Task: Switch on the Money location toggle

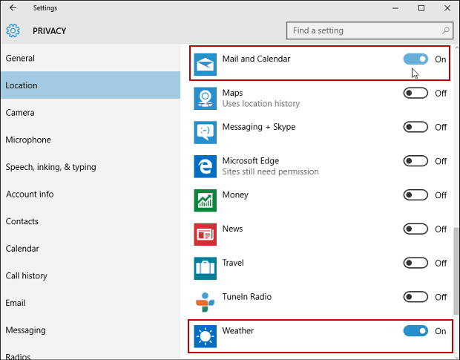Action: click(415, 195)
